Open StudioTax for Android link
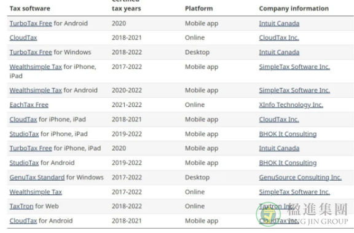The height and width of the screenshot is (233, 354). coord(24,163)
